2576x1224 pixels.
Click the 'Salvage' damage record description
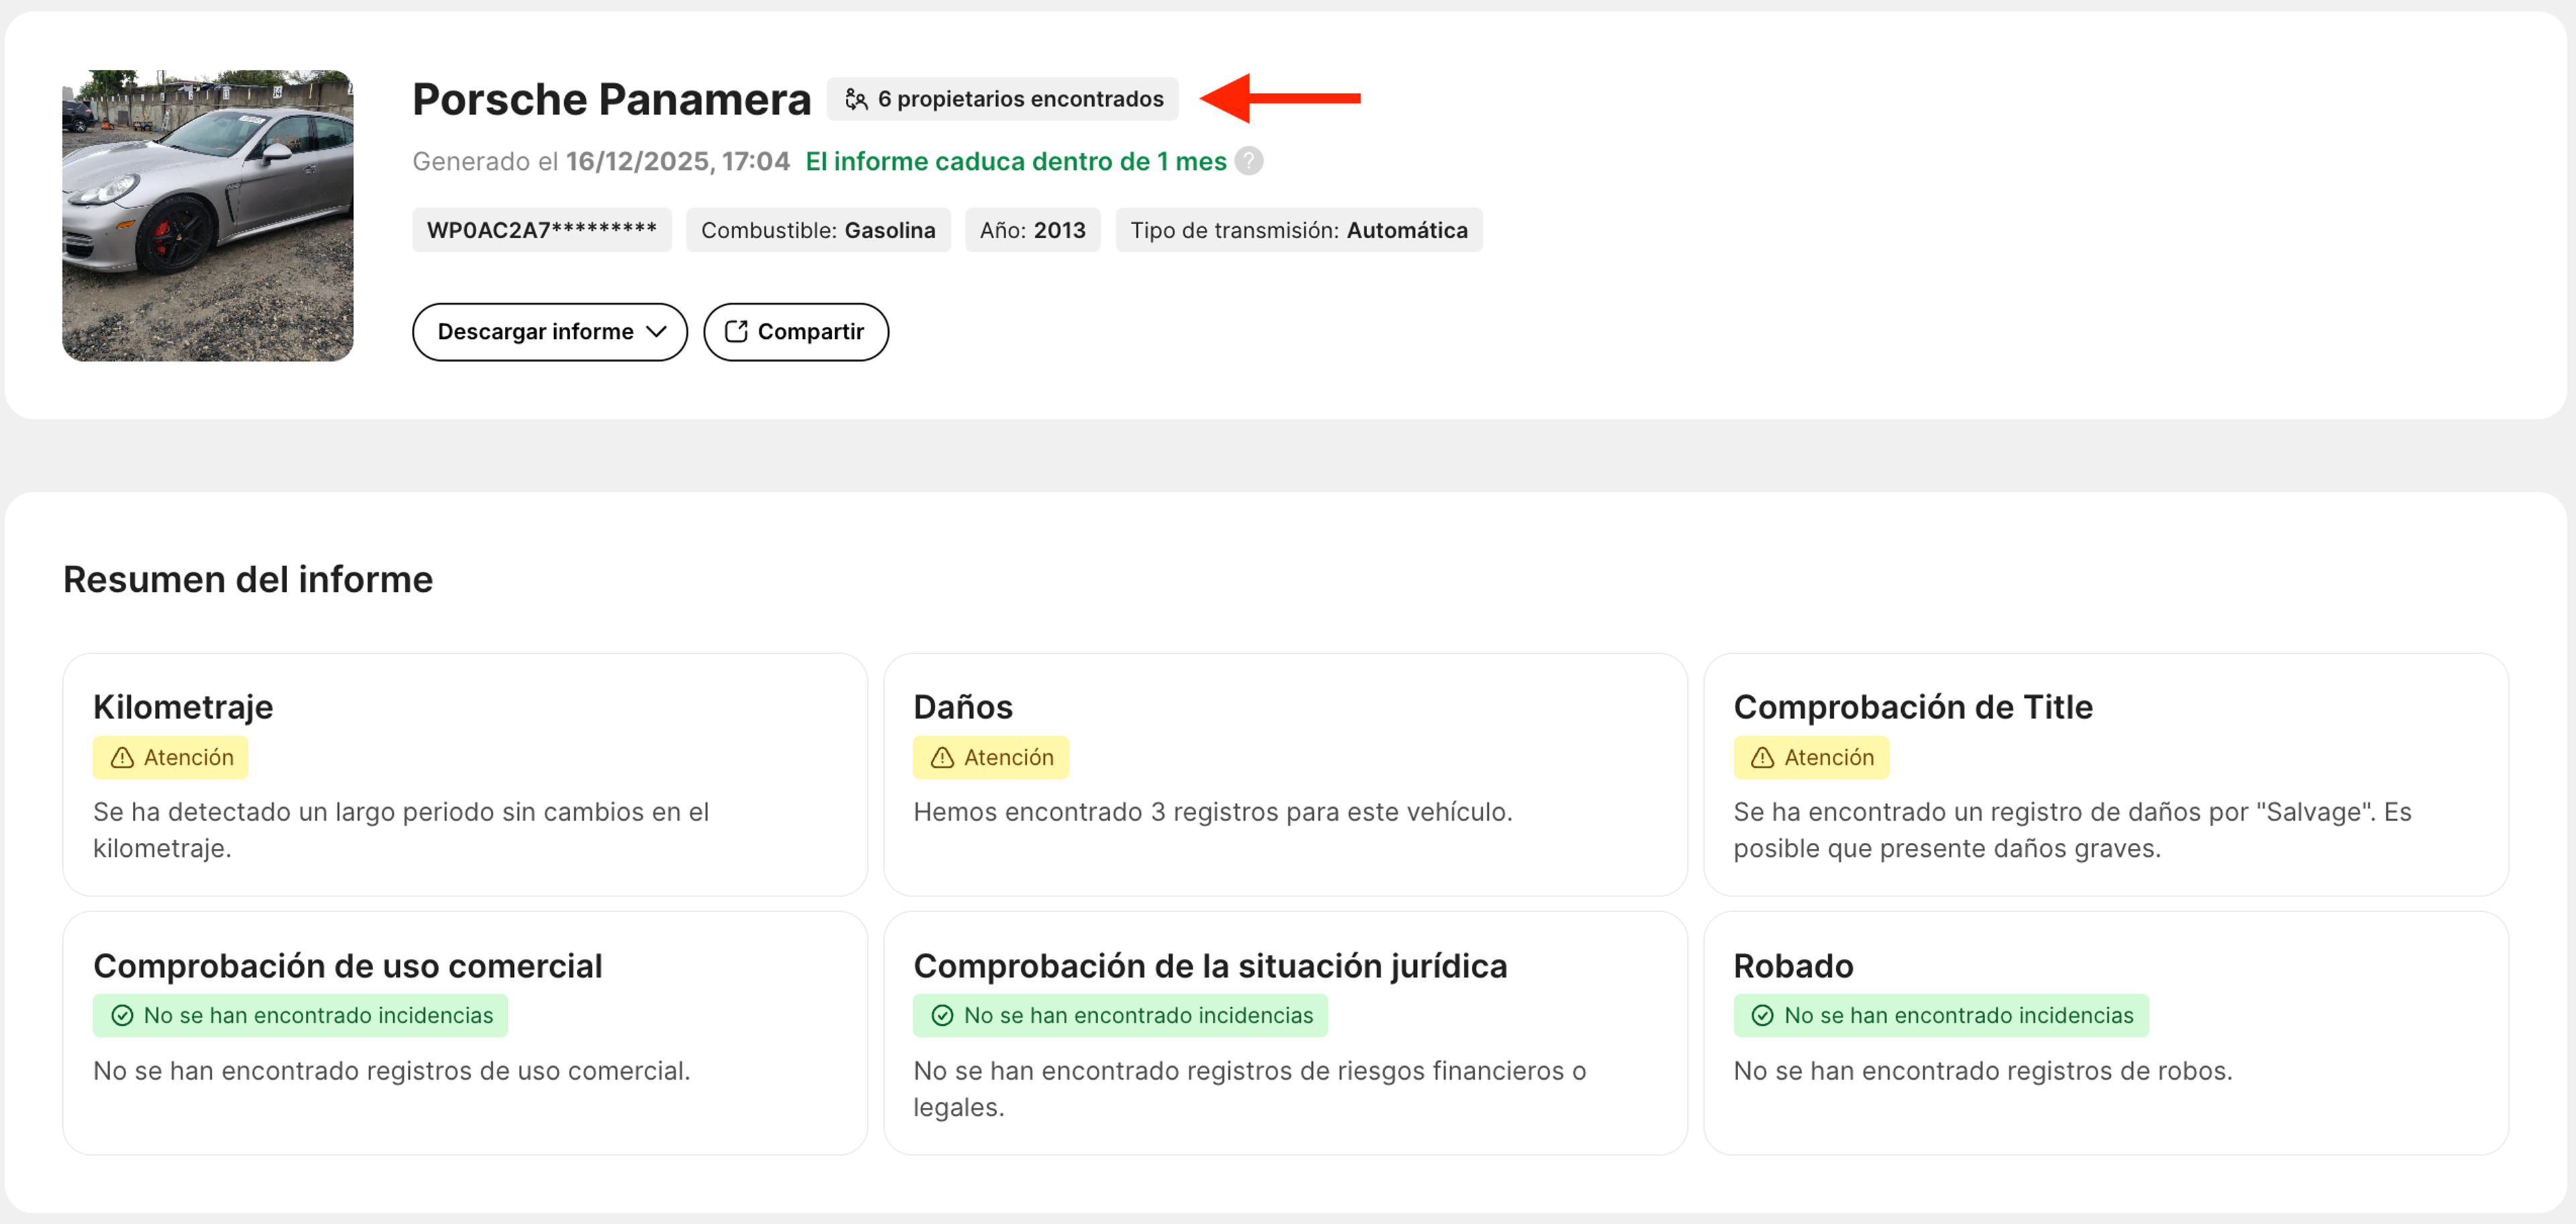(x=2073, y=830)
